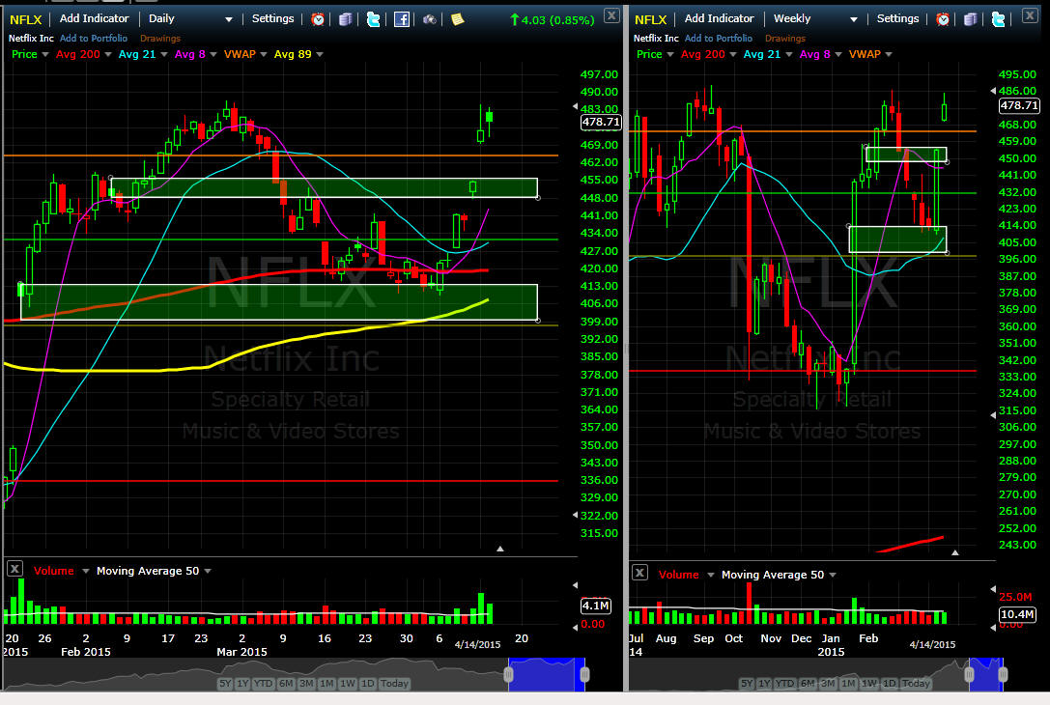Click the 478.71 price label on Daily axis
The width and height of the screenshot is (1050, 705).
click(x=601, y=122)
